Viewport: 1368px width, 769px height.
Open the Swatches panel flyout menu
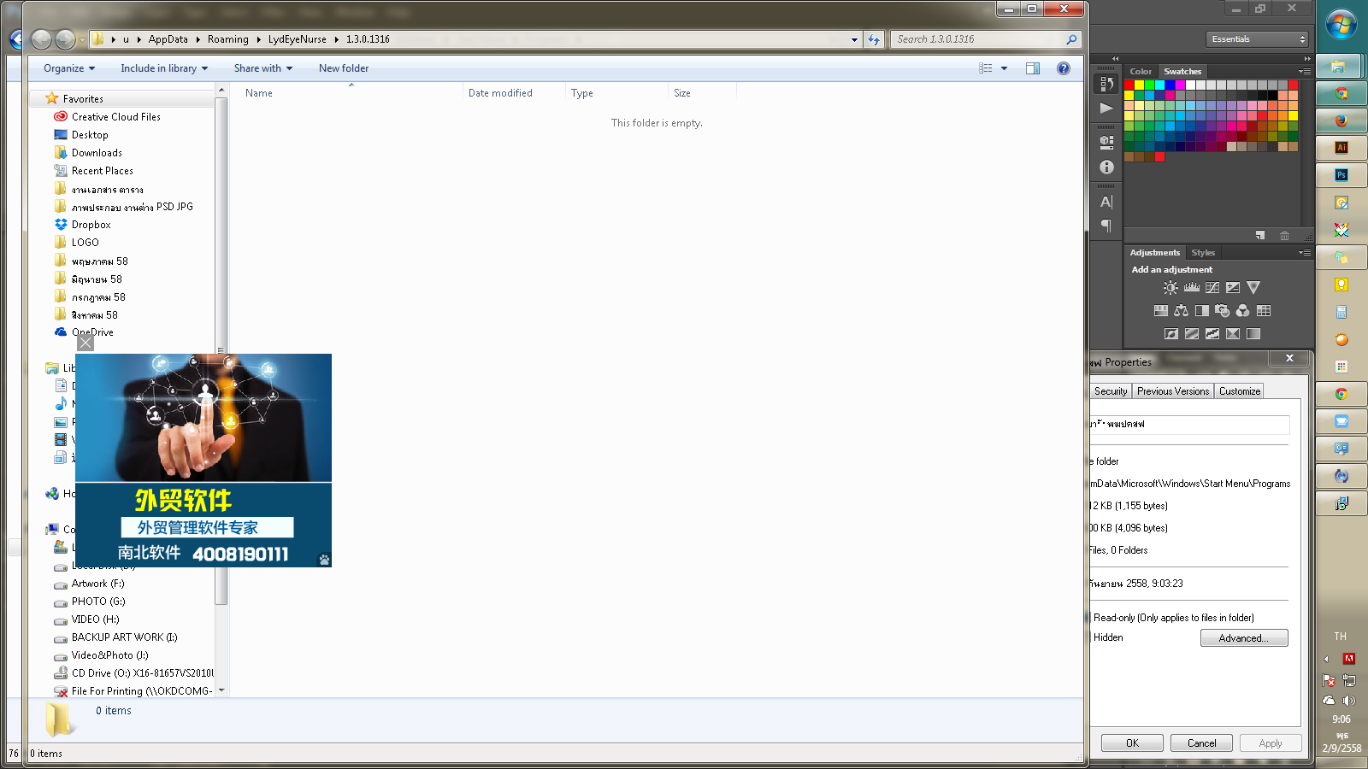[x=1304, y=71]
